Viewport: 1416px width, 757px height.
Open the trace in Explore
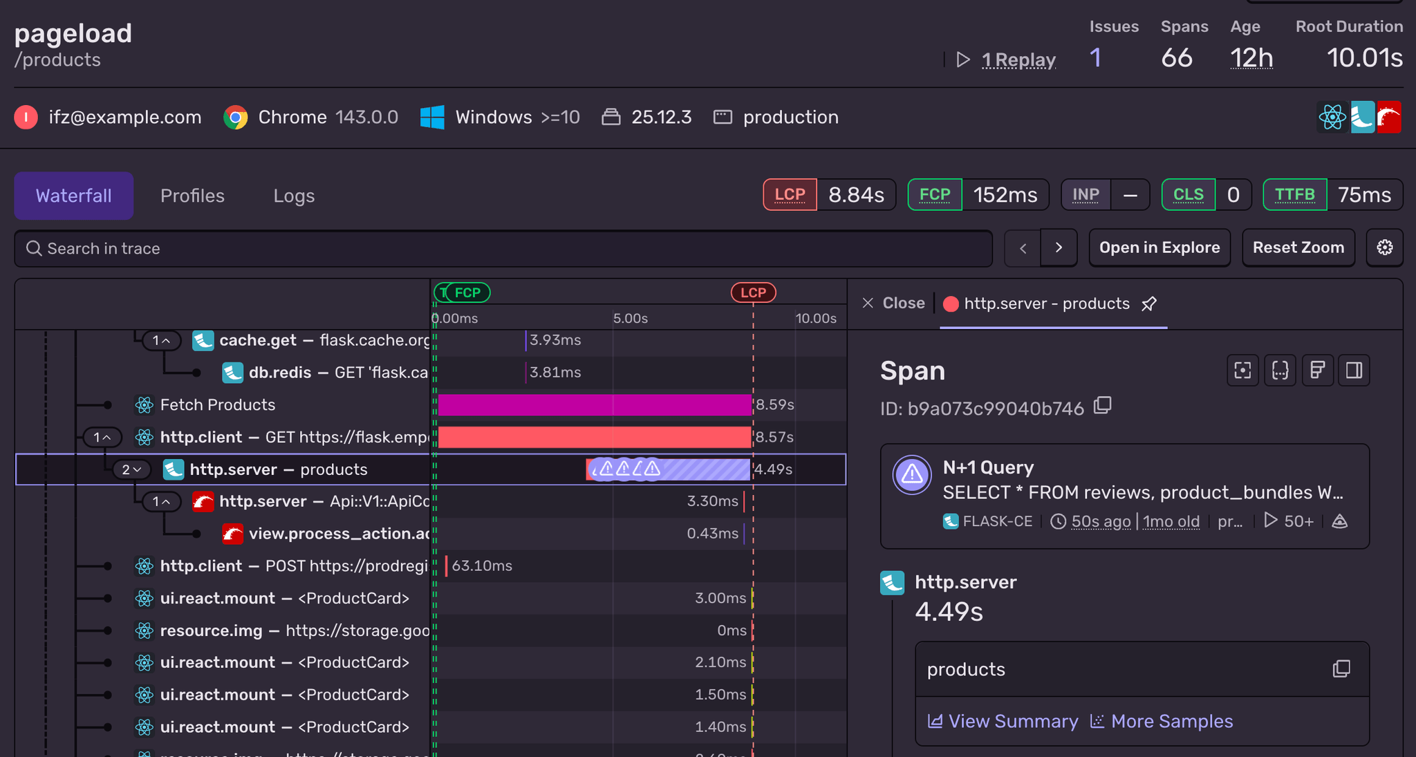[1159, 247]
